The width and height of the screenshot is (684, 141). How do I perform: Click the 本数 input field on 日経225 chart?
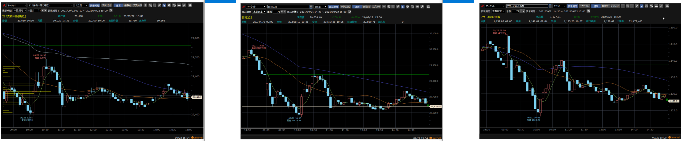tap(277, 12)
